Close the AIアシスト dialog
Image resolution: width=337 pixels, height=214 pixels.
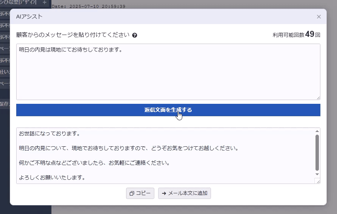point(319,17)
